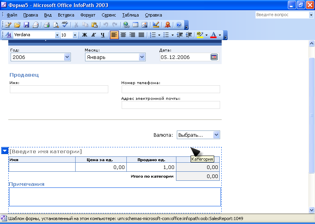Toggle Bold formatting (Ж)
Image resolution: width=315 pixels, height=224 pixels.
click(84, 35)
